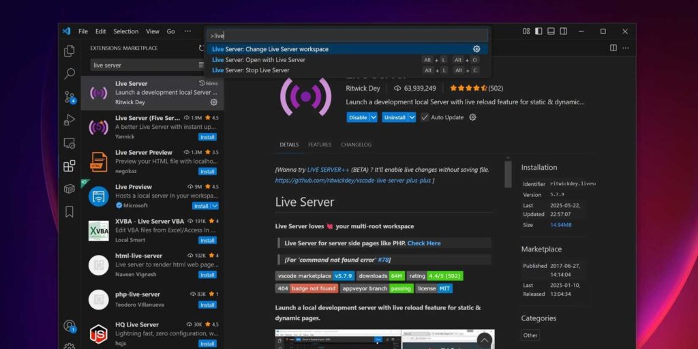Toggle the Auto Update checkbox
Viewport: 698px width, 349px height.
coord(425,117)
